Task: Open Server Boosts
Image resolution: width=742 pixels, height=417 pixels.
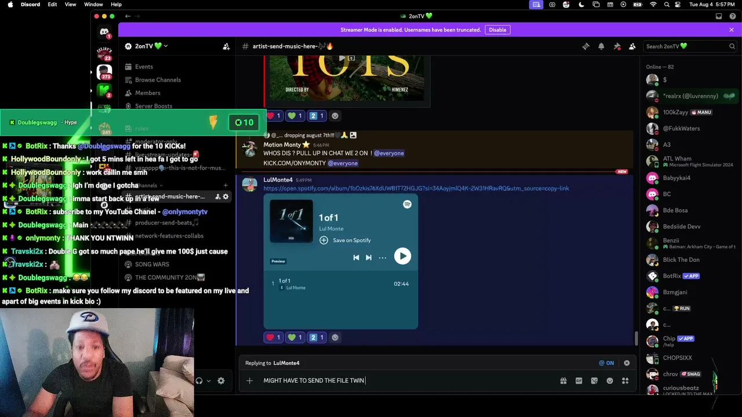Action: pos(153,106)
